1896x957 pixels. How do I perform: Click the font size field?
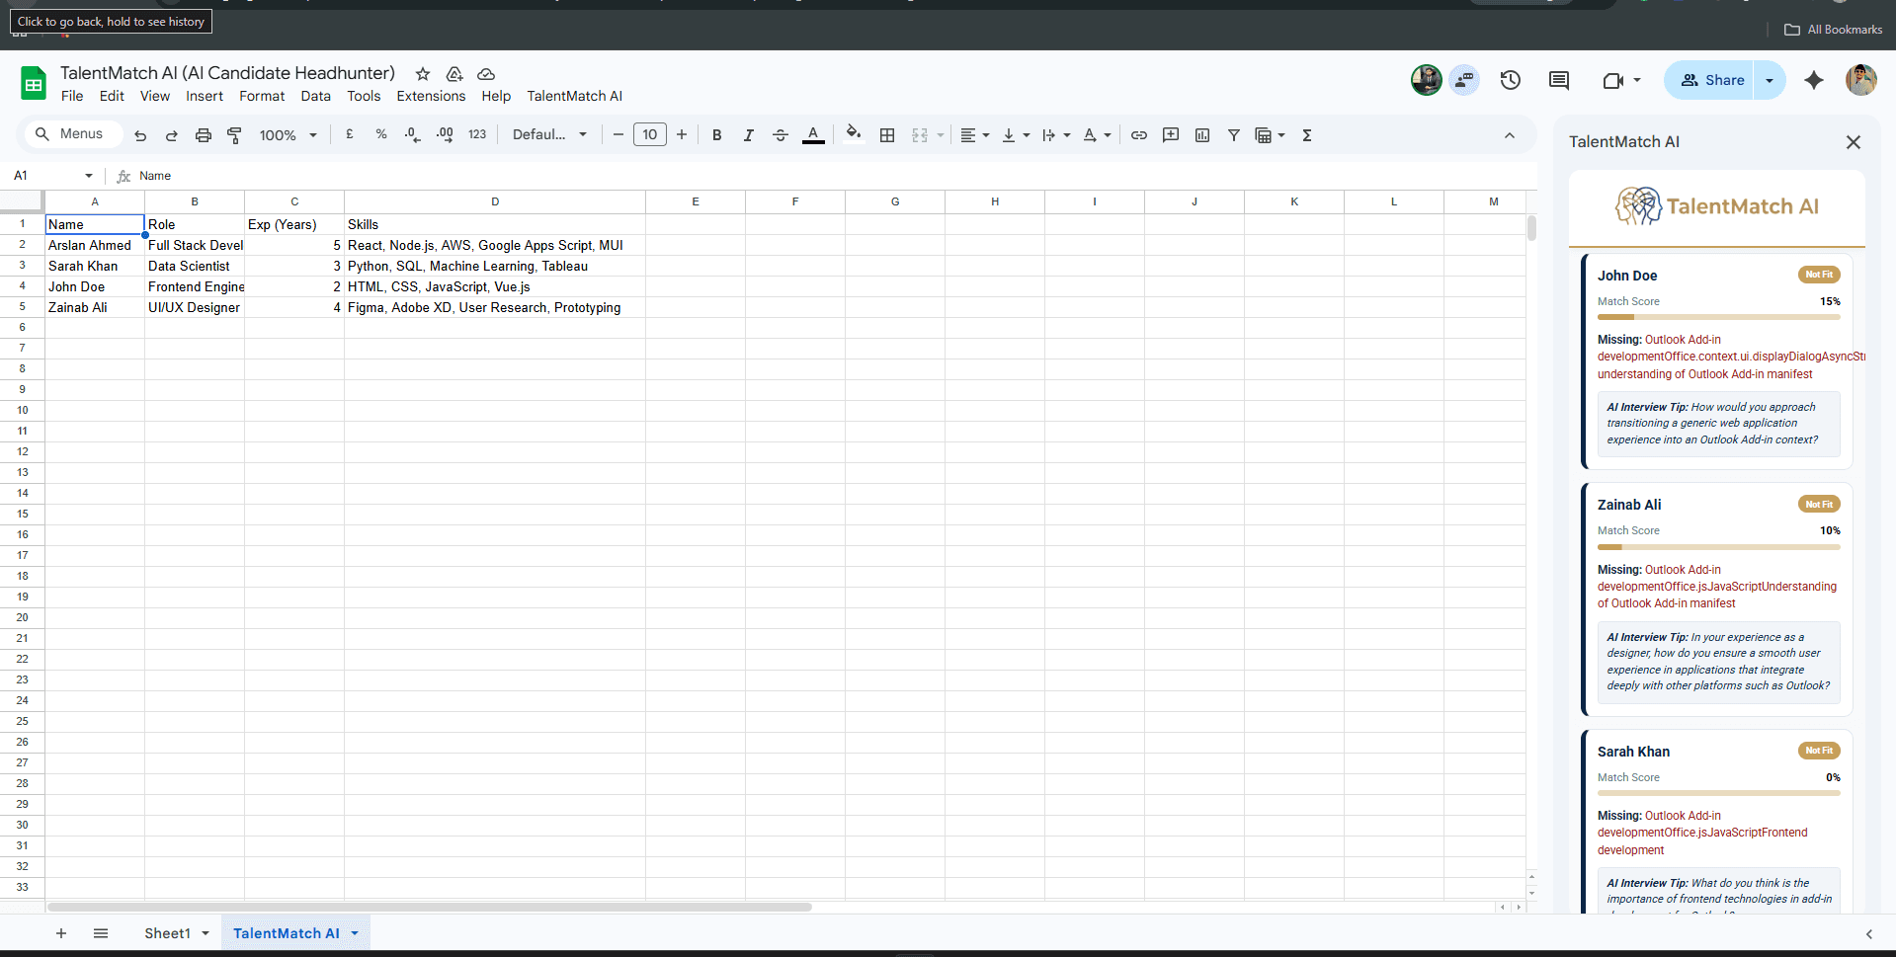(650, 135)
